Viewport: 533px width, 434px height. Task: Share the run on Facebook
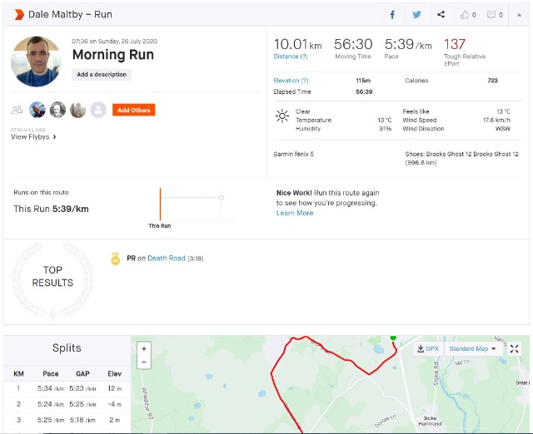tap(393, 14)
